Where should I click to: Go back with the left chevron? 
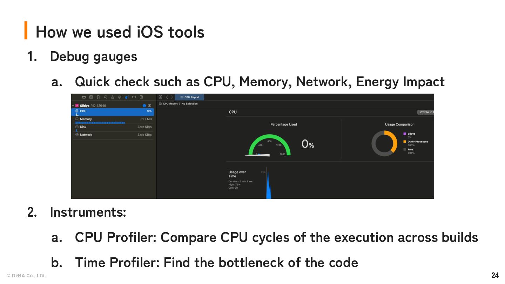(167, 97)
